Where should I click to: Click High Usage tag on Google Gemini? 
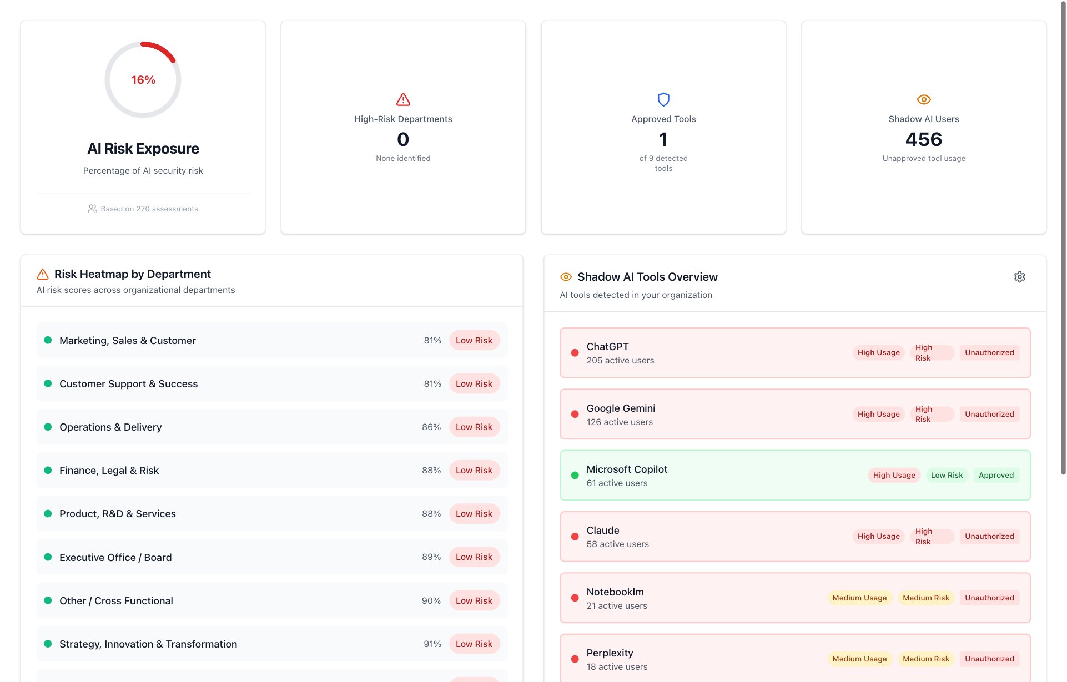click(878, 414)
